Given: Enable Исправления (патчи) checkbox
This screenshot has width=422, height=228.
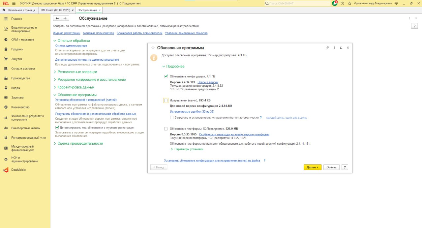Looking at the screenshot, I should [x=166, y=100].
